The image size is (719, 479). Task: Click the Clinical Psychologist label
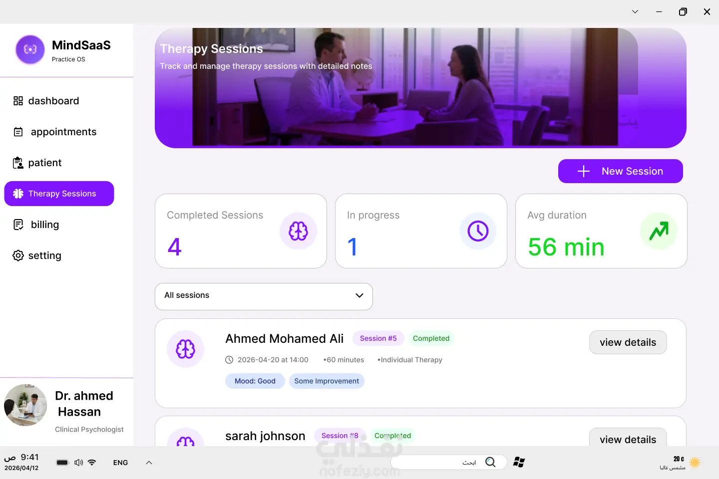pyautogui.click(x=89, y=430)
